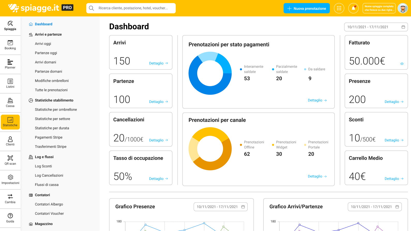This screenshot has width=411, height=231.
Task: Open calendar icon in Grafico Presenze
Action: [243, 207]
